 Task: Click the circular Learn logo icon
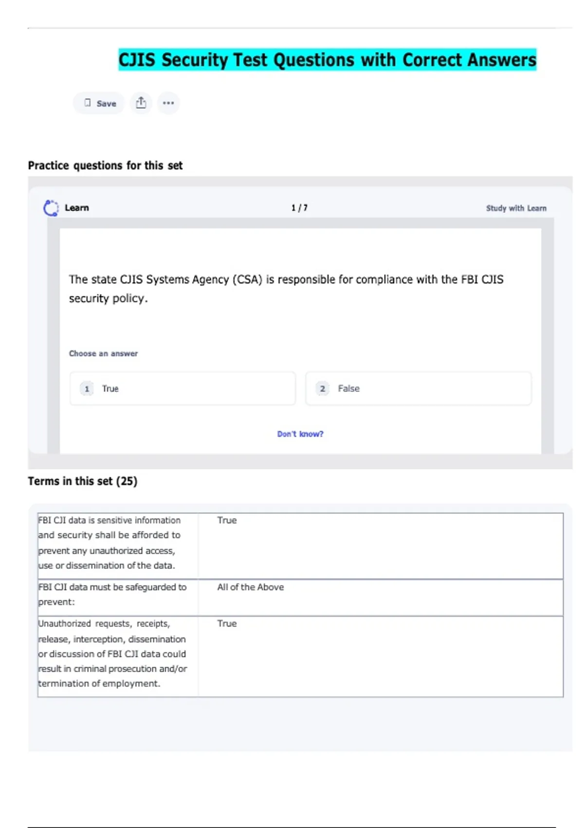51,208
